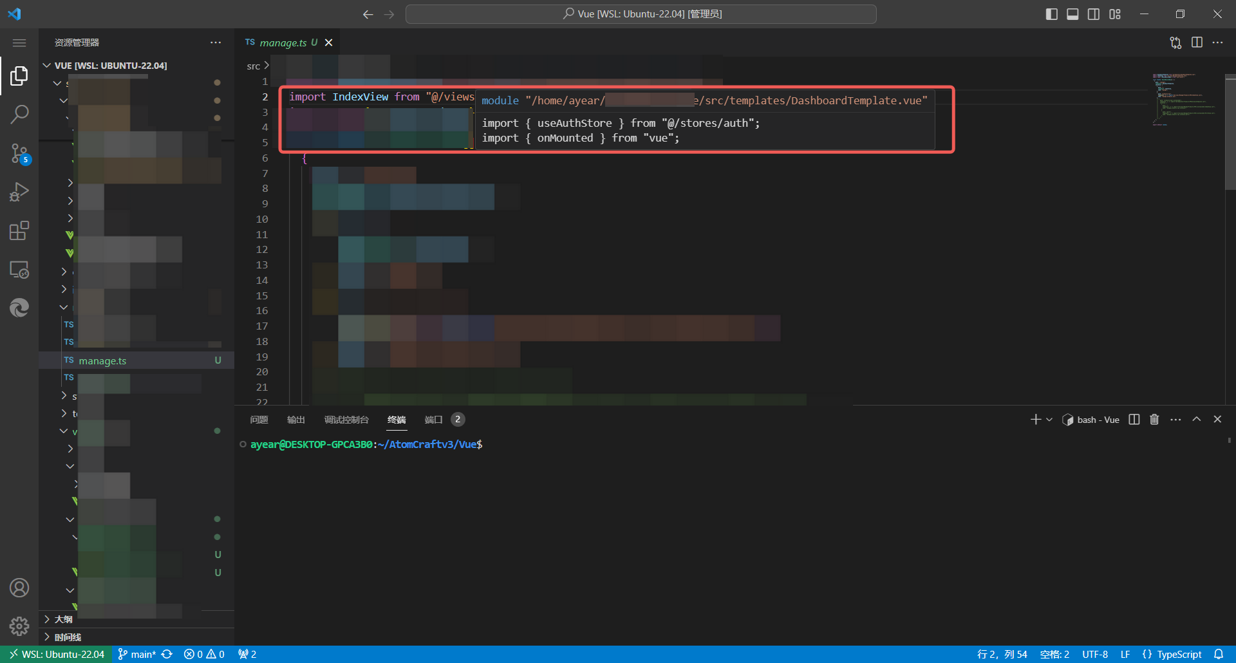Change file encoding UTF-8

click(1095, 654)
